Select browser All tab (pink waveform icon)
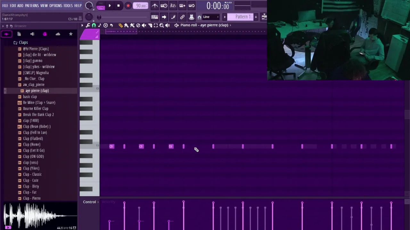The width and height of the screenshot is (410, 230). pyautogui.click(x=6, y=34)
